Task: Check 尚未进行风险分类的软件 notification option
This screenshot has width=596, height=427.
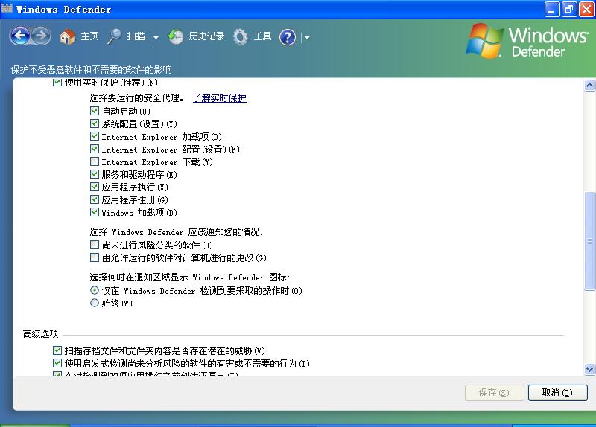Action: tap(95, 245)
